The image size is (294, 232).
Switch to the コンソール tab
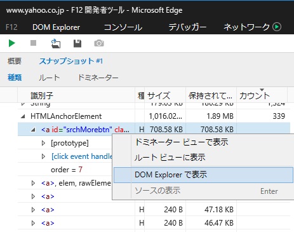[x=123, y=27]
